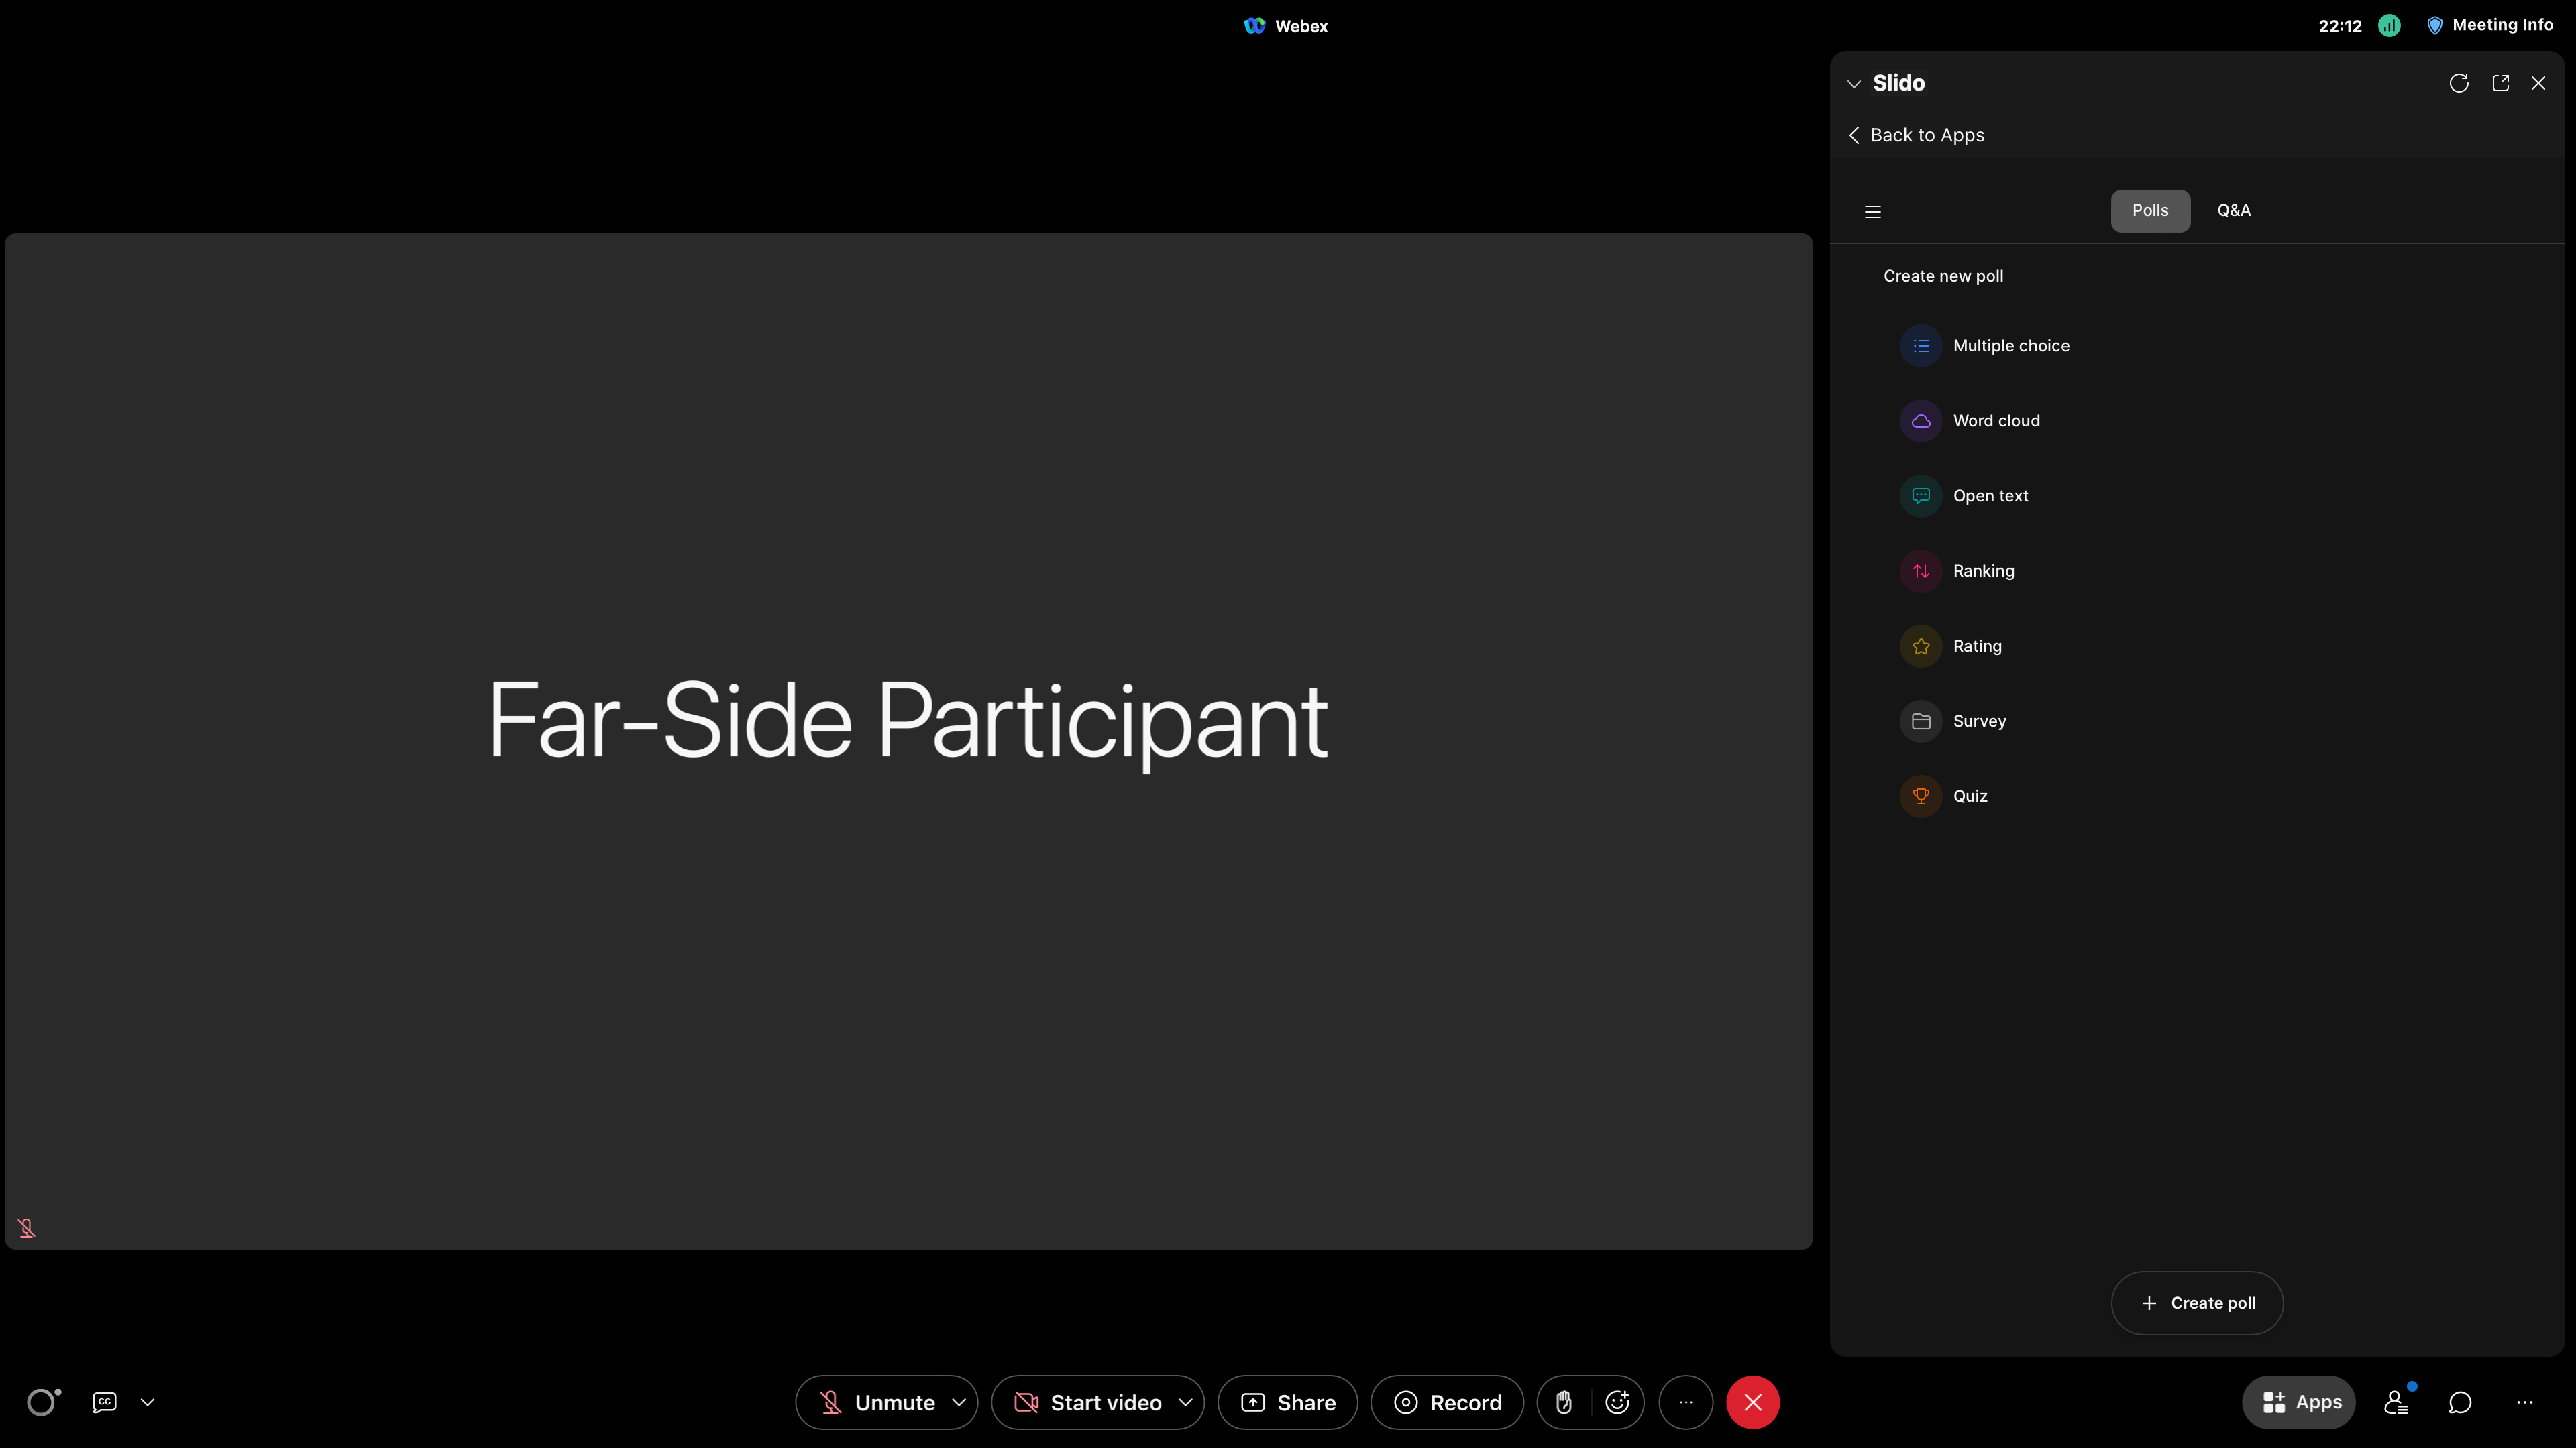The image size is (2576, 1448).
Task: Open the chat panel
Action: 2460,1402
